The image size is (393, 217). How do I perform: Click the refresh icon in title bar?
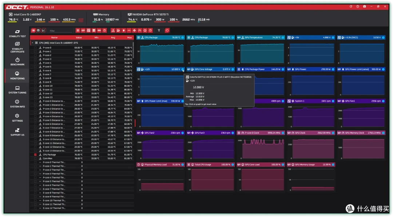351,7
